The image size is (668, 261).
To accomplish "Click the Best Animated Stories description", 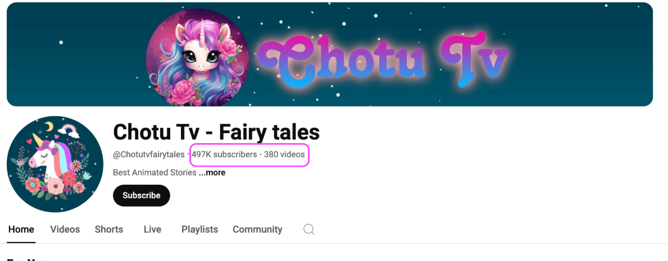I will coord(154,172).
